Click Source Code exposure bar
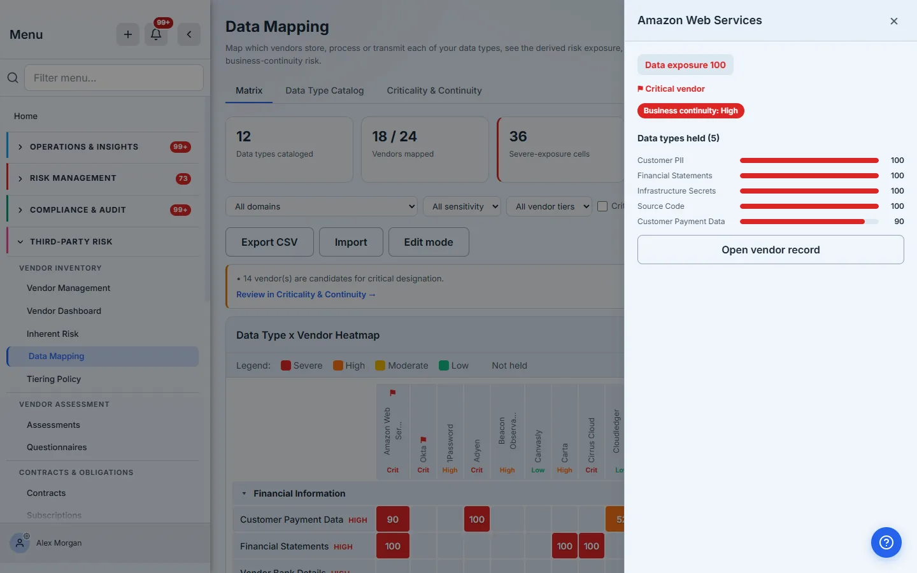 [809, 206]
